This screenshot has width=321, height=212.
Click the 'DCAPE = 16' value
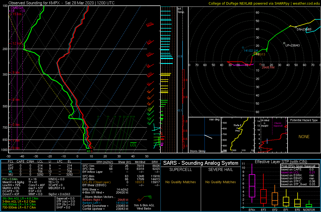pos(10,191)
